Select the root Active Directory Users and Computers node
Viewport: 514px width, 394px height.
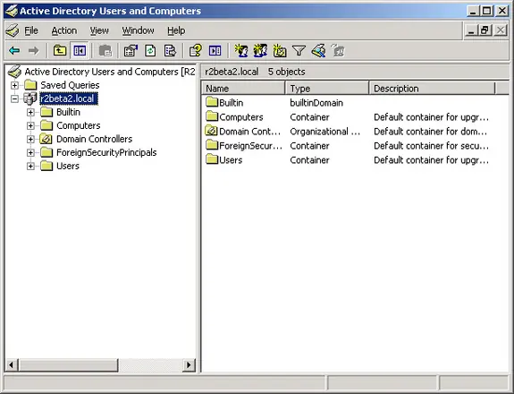[x=109, y=72]
